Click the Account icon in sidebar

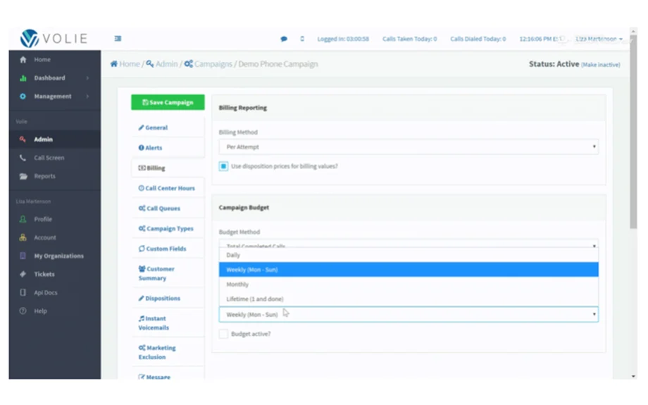[23, 237]
